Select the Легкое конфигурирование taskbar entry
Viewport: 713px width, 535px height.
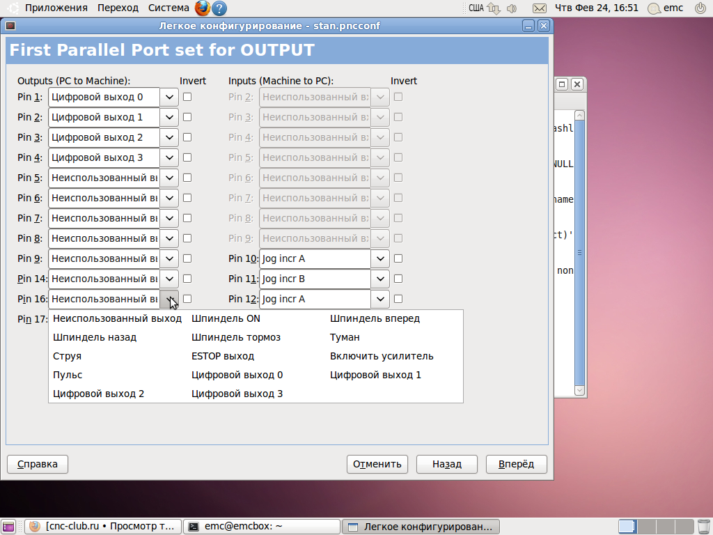click(x=421, y=527)
